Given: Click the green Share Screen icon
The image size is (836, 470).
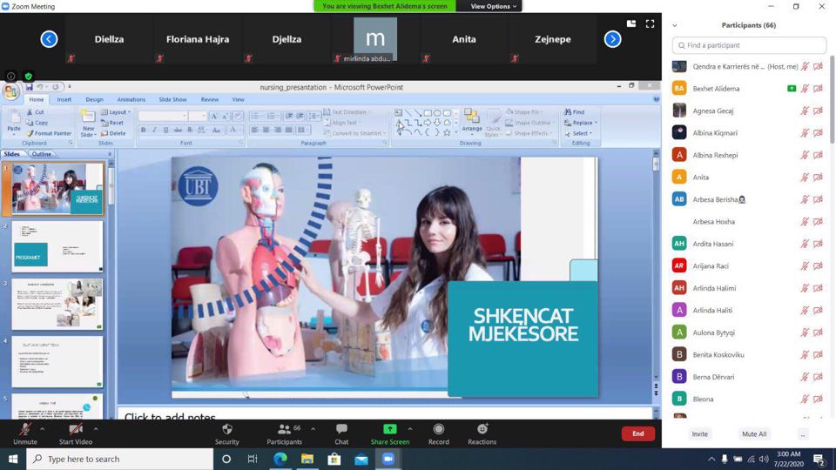Looking at the screenshot, I should pos(389,430).
